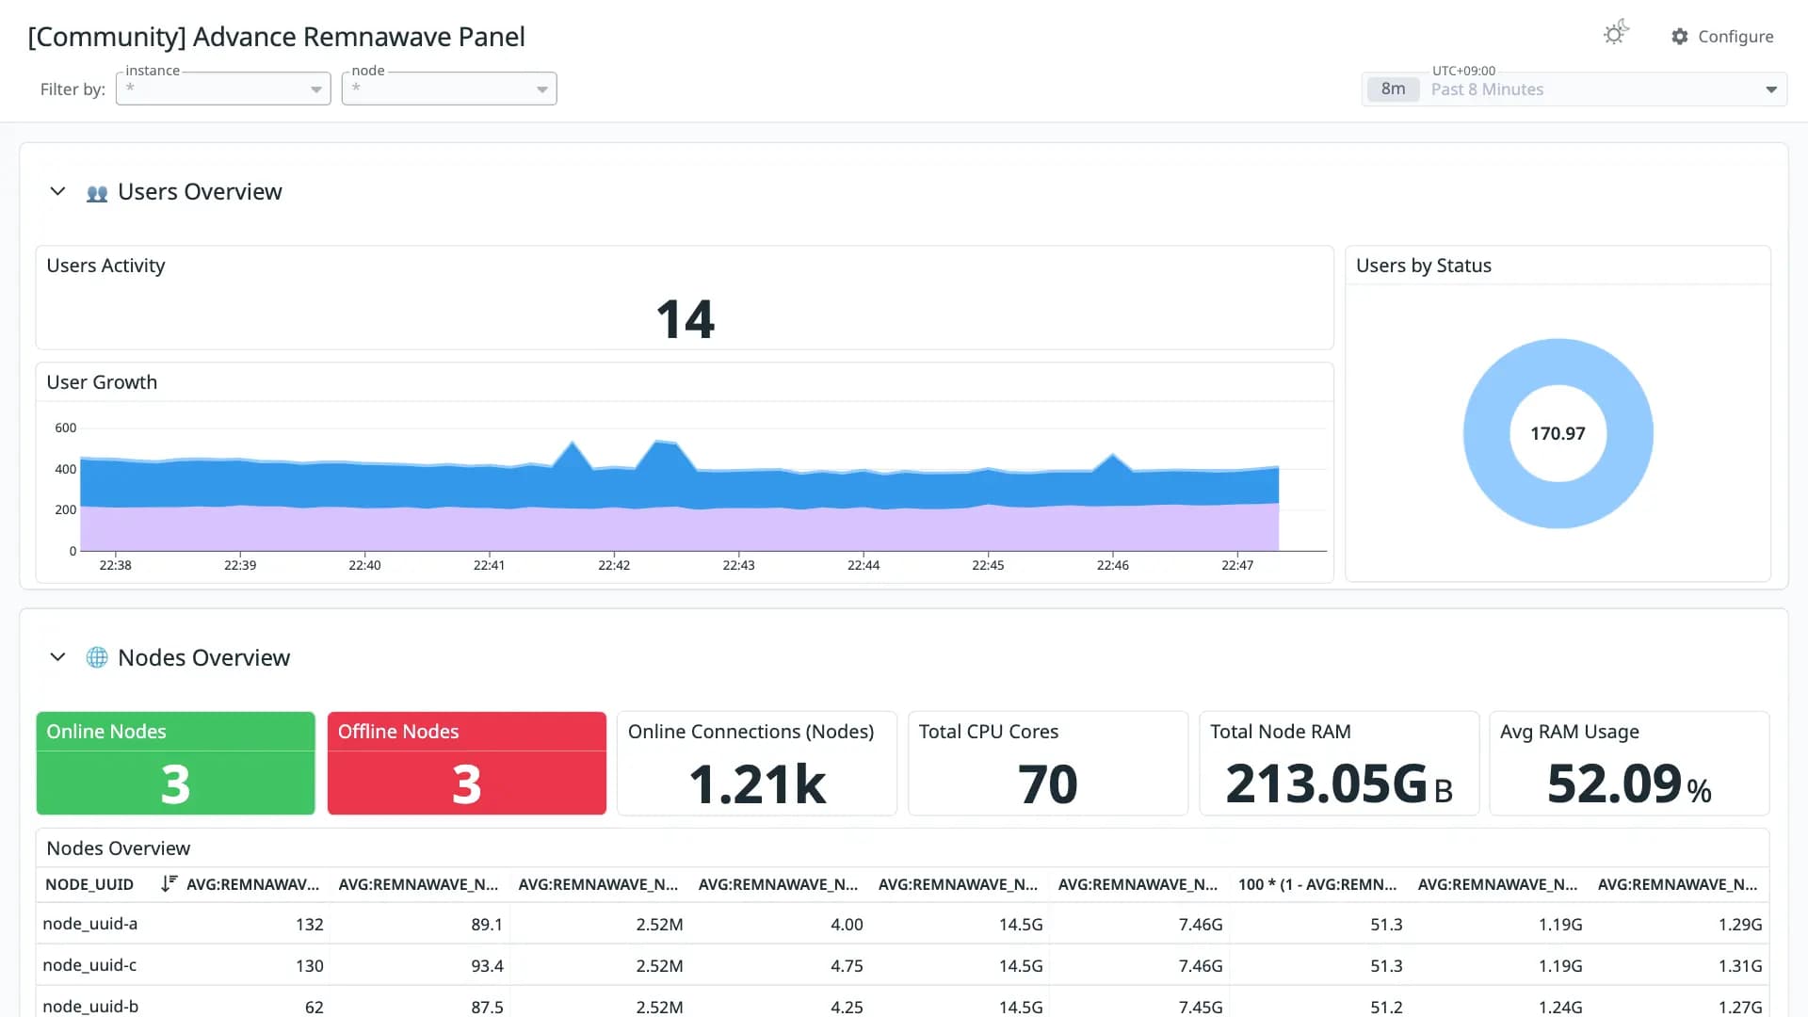Click the Online Nodes green tile

pos(175,763)
